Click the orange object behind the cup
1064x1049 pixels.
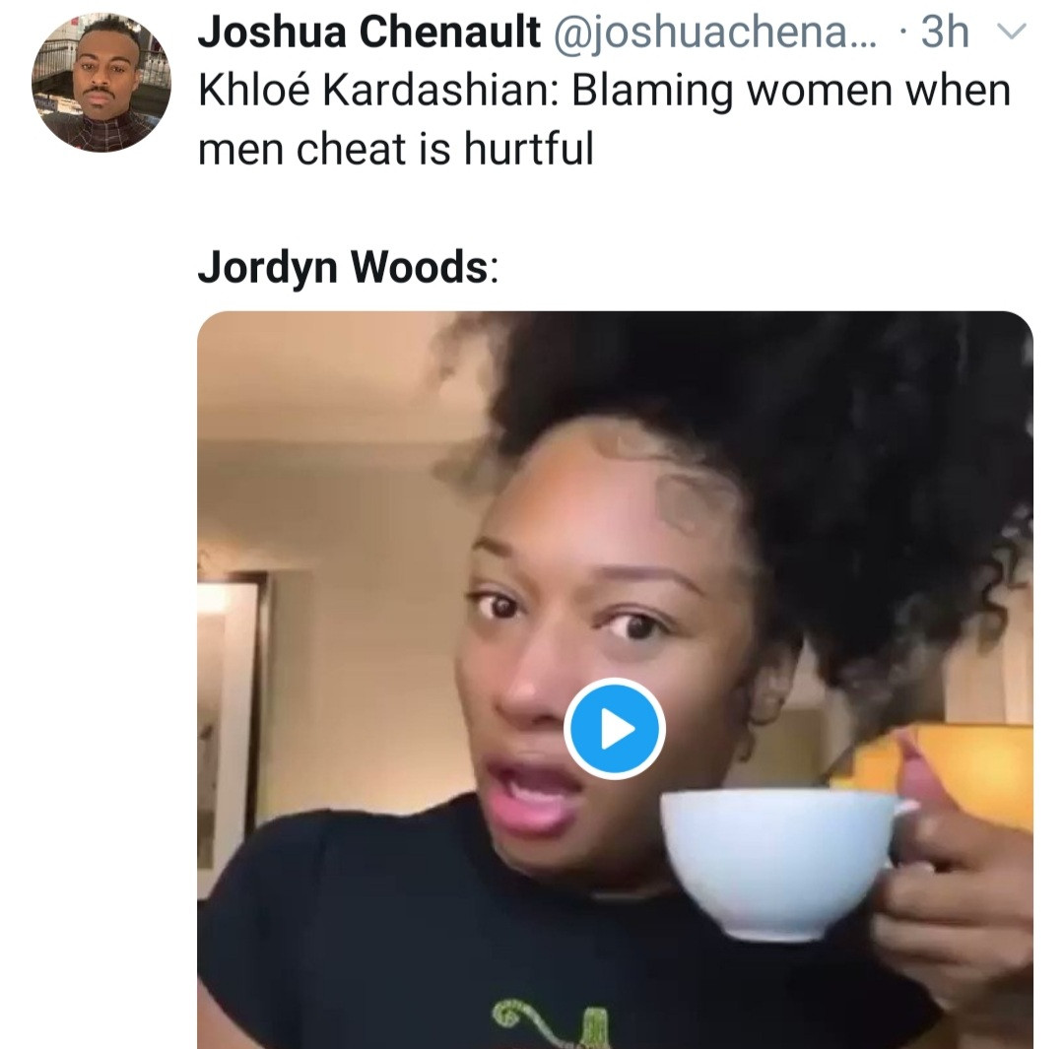tap(950, 766)
